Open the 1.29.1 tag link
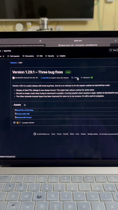This screenshot has height=210, width=118. (x=76, y=78)
